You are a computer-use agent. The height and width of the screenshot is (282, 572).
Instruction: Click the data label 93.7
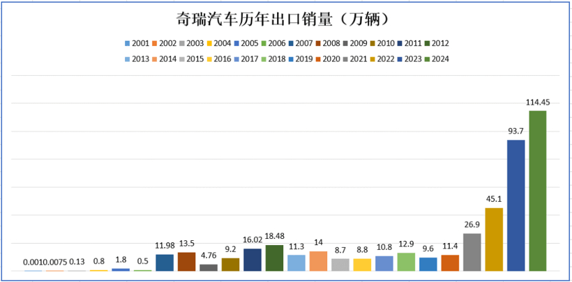point(515,132)
